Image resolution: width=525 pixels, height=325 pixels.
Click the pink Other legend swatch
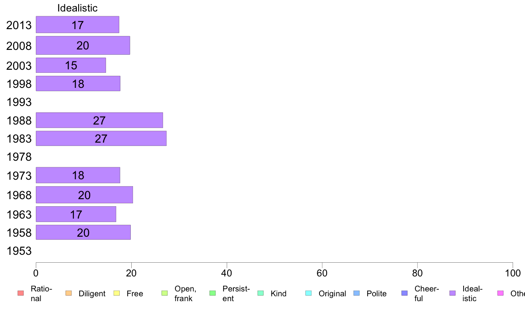point(501,293)
